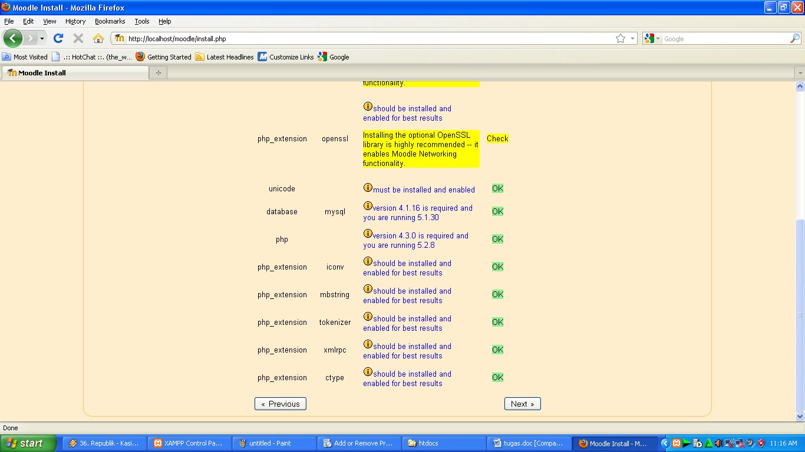This screenshot has height=452, width=805.
Task: Open the HotChat bookmark
Action: [92, 57]
